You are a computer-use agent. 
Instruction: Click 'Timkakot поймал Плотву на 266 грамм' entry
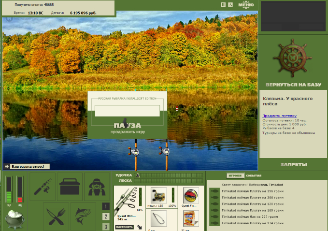tap(253, 198)
